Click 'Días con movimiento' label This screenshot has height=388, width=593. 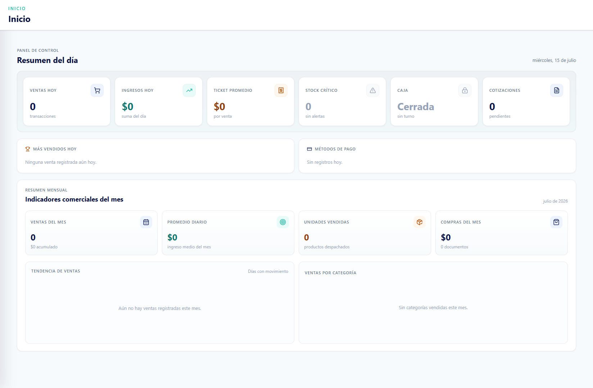coord(268,271)
